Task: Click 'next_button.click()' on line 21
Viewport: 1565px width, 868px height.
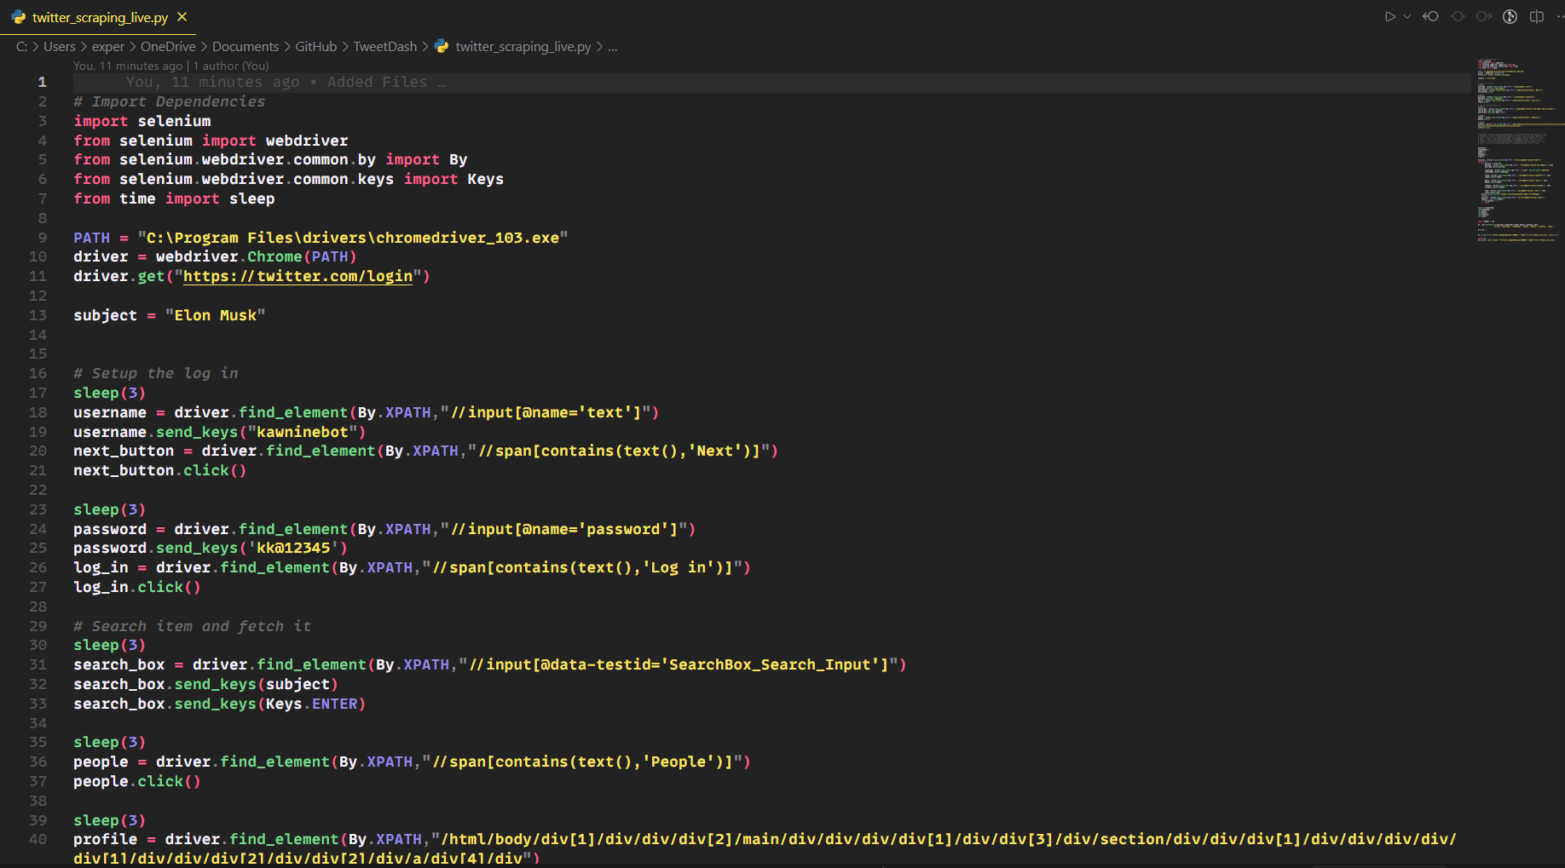Action: (x=159, y=470)
